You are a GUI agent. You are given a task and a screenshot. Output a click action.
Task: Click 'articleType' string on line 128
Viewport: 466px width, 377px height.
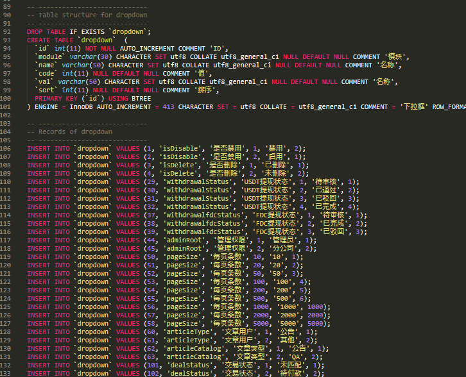pyautogui.click(x=188, y=331)
